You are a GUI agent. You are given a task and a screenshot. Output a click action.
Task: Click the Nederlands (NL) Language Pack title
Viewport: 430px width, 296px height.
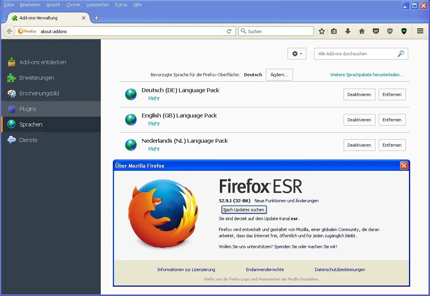[x=184, y=141]
